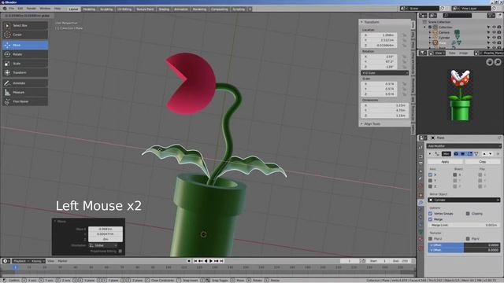This screenshot has height=283, width=504.
Task: Play the animation in reverse
Action: coord(206,261)
